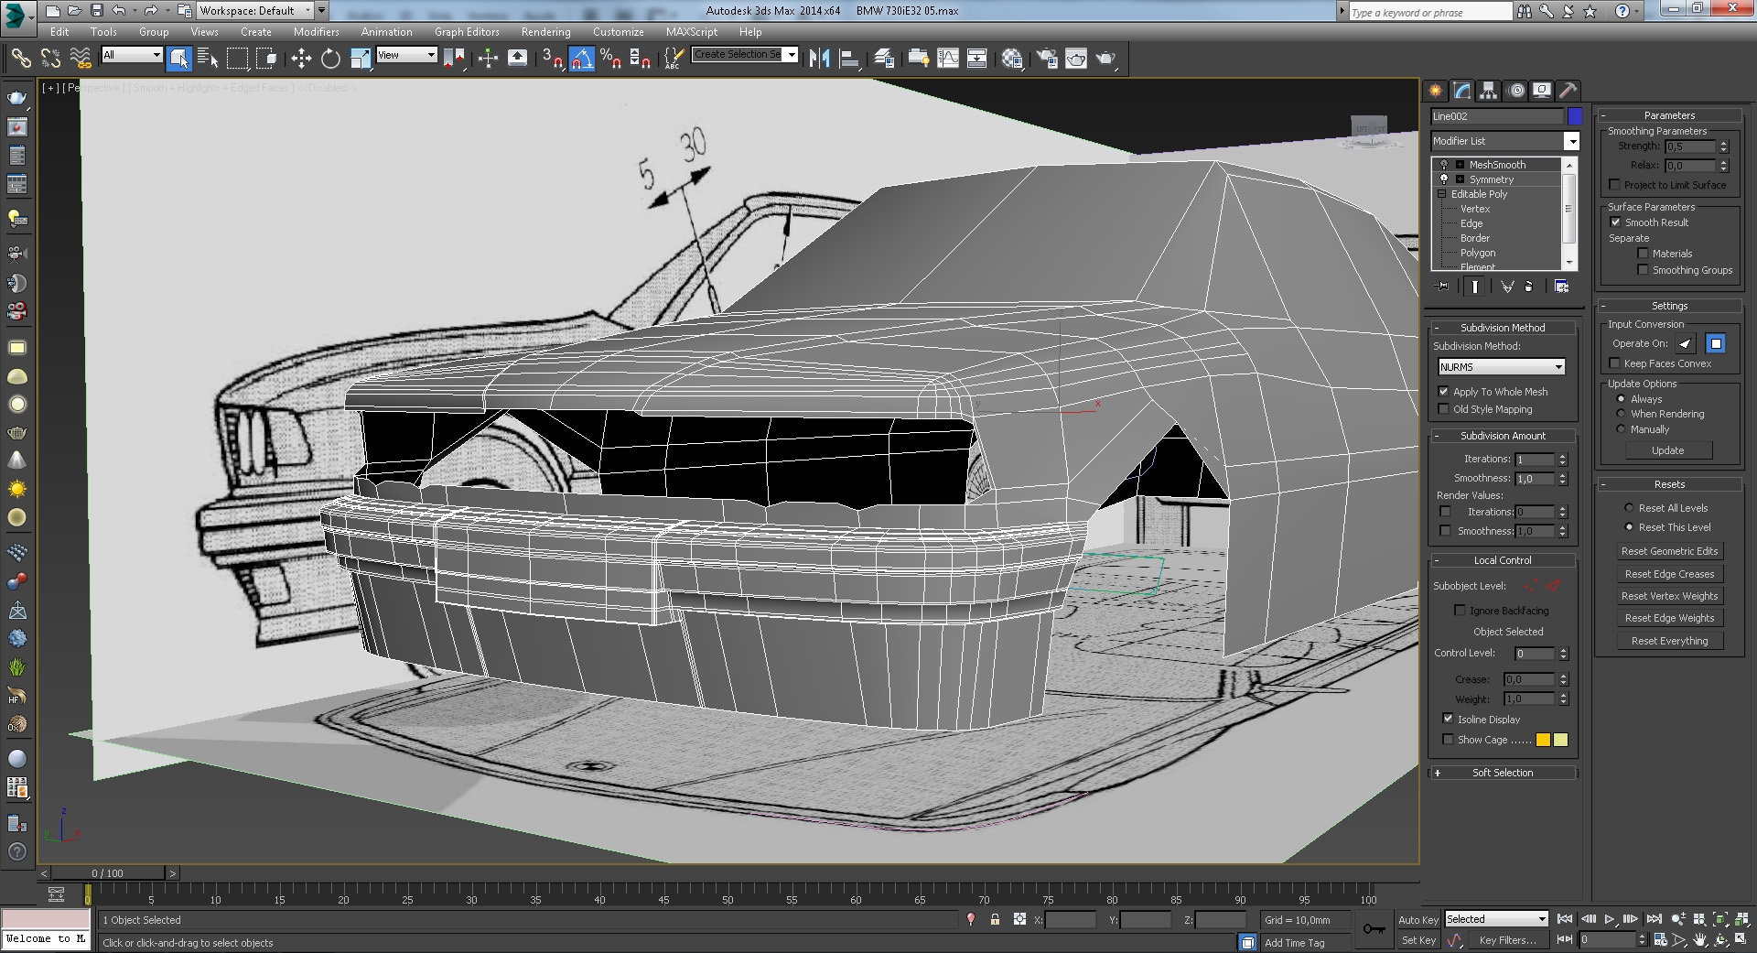Toggle MeshSmooth modifier visibility bulb
Image resolution: width=1757 pixels, height=953 pixels.
click(x=1444, y=165)
